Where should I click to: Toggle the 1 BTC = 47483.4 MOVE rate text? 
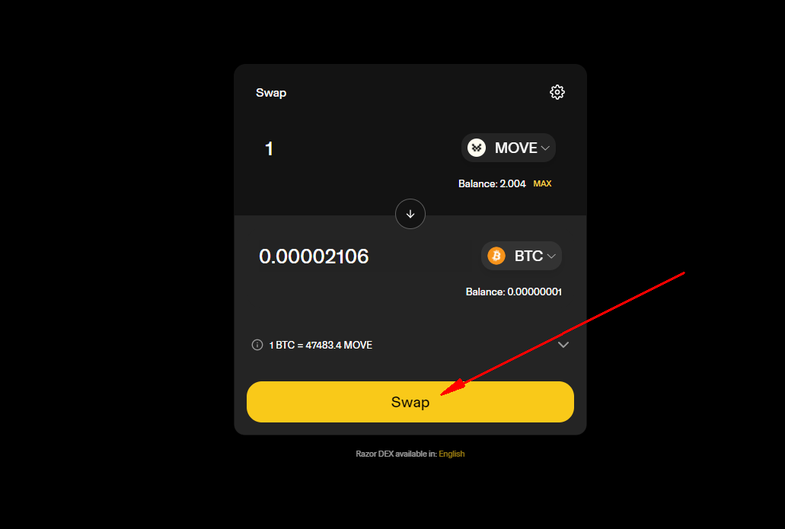point(321,345)
